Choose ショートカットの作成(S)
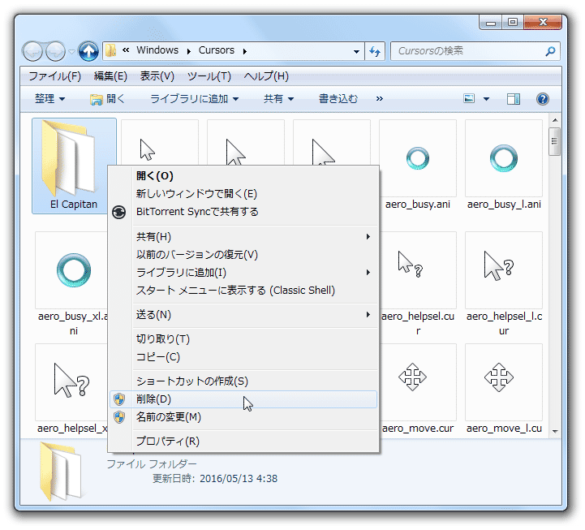Image resolution: width=585 pixels, height=530 pixels. [x=243, y=381]
